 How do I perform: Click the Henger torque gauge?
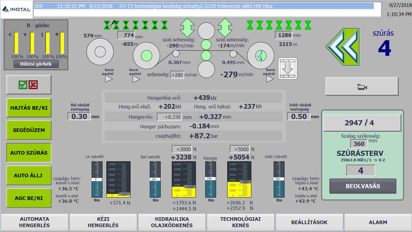(211, 179)
